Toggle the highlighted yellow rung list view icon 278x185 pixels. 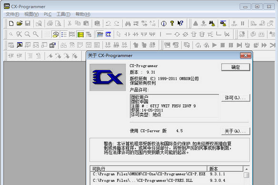80,34
